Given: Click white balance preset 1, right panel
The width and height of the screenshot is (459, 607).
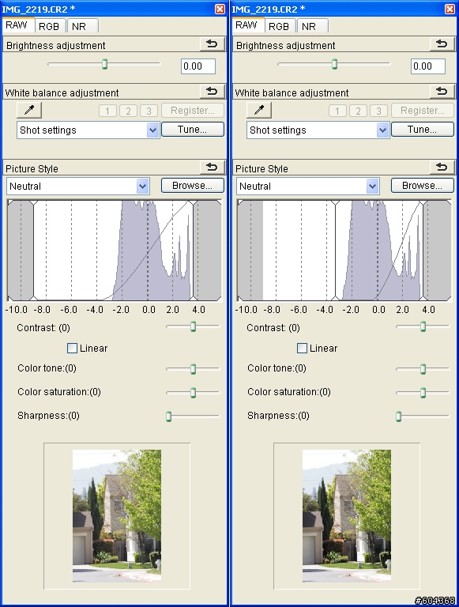Looking at the screenshot, I should (337, 111).
